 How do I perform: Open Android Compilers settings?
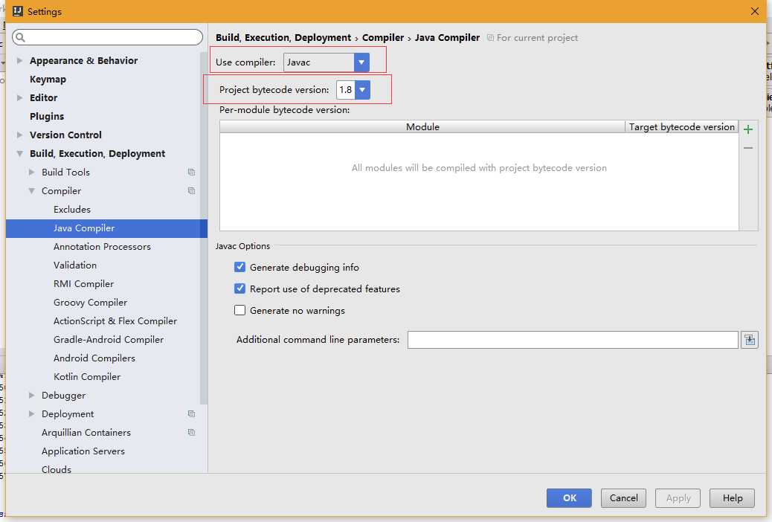[x=94, y=358]
